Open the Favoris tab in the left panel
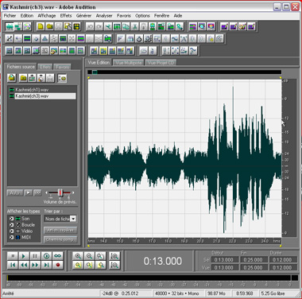This screenshot has height=299, width=302. coord(63,67)
